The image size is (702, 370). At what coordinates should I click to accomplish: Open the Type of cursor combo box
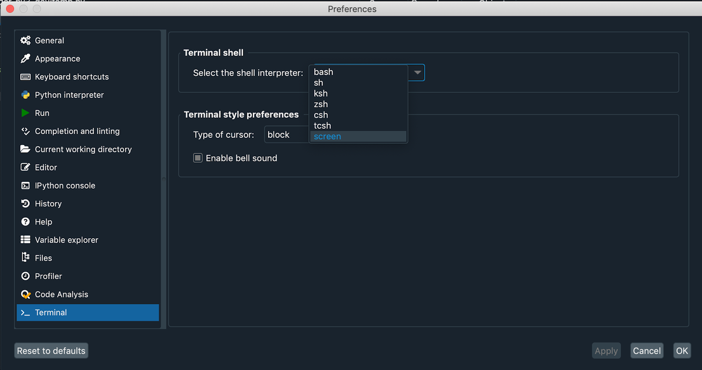click(x=286, y=135)
